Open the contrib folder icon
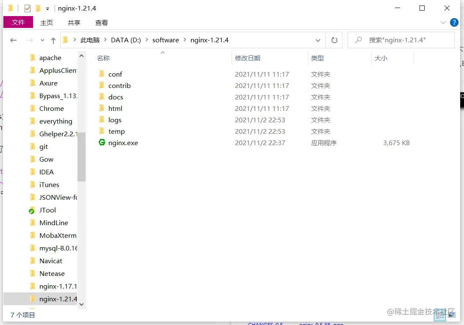 point(102,85)
